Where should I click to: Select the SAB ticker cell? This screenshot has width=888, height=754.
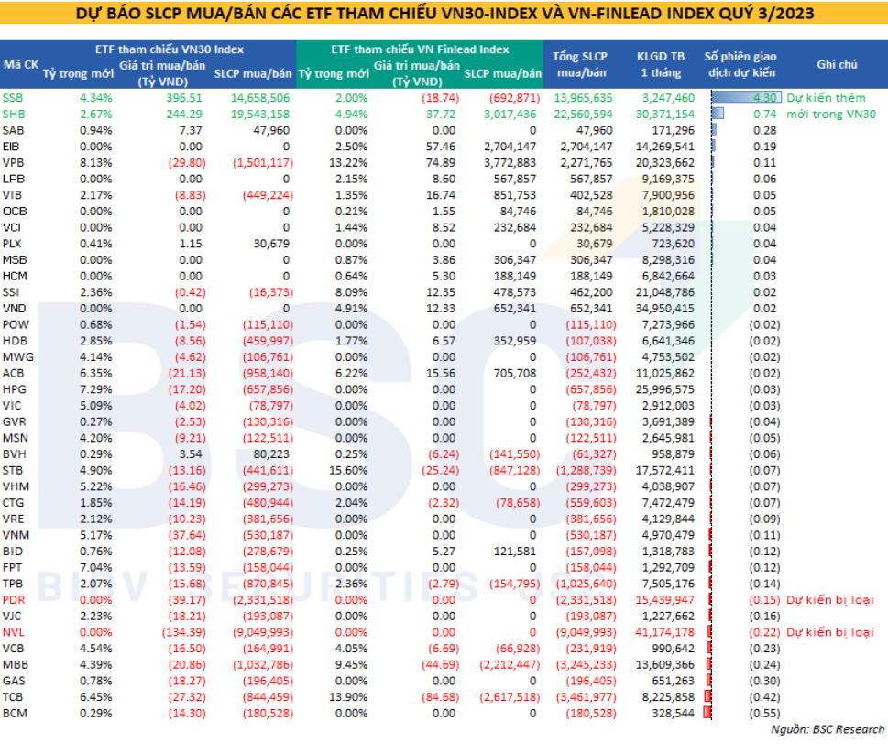pyautogui.click(x=13, y=130)
